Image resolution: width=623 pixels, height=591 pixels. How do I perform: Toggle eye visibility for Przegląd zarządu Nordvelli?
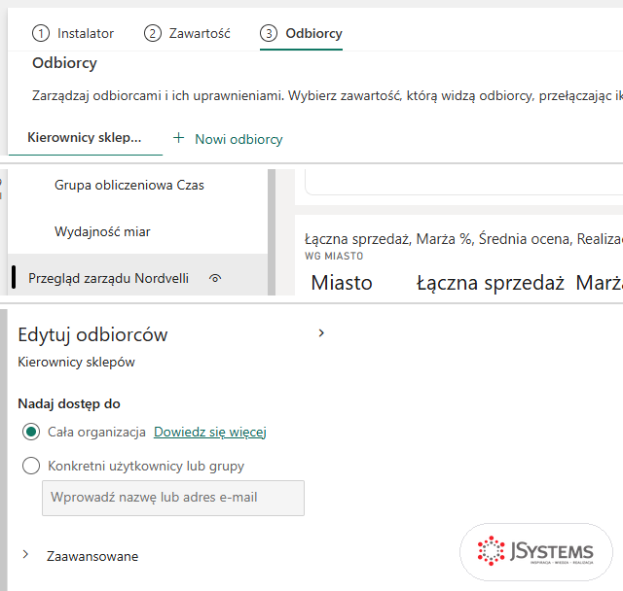(215, 278)
